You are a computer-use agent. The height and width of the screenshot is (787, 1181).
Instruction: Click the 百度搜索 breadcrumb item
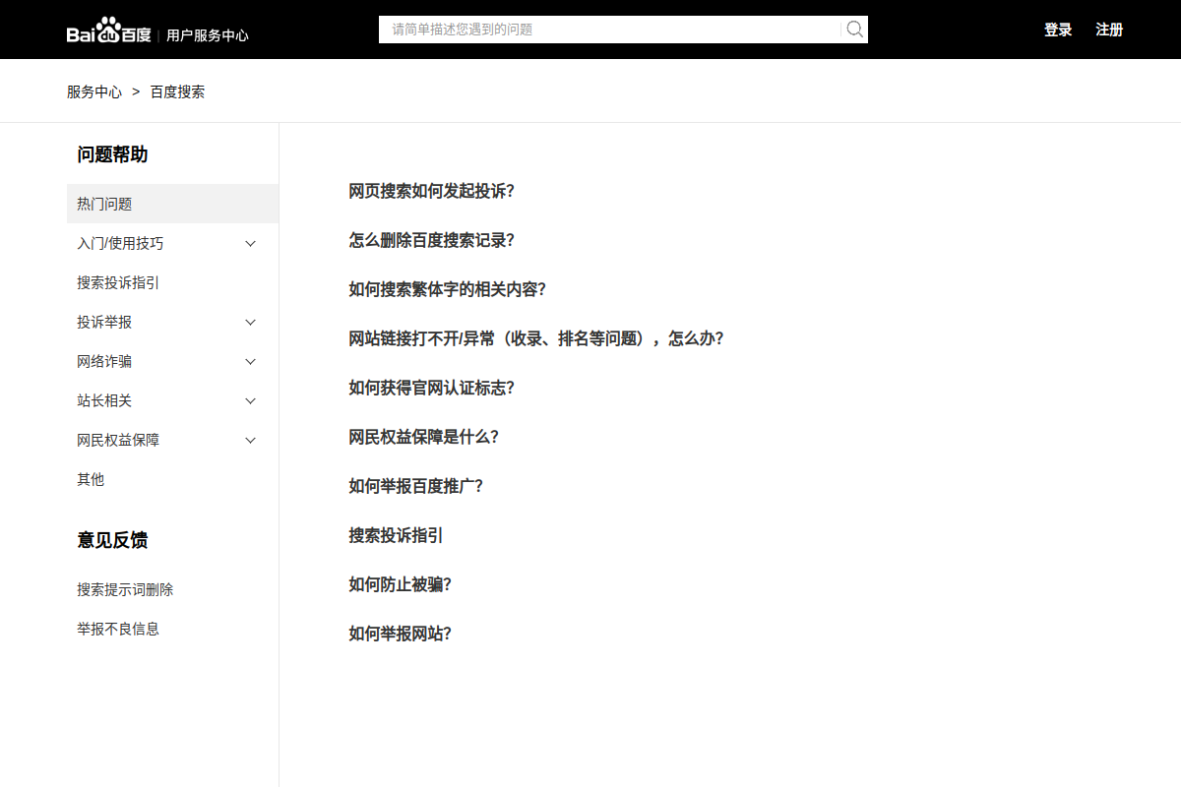(x=178, y=91)
